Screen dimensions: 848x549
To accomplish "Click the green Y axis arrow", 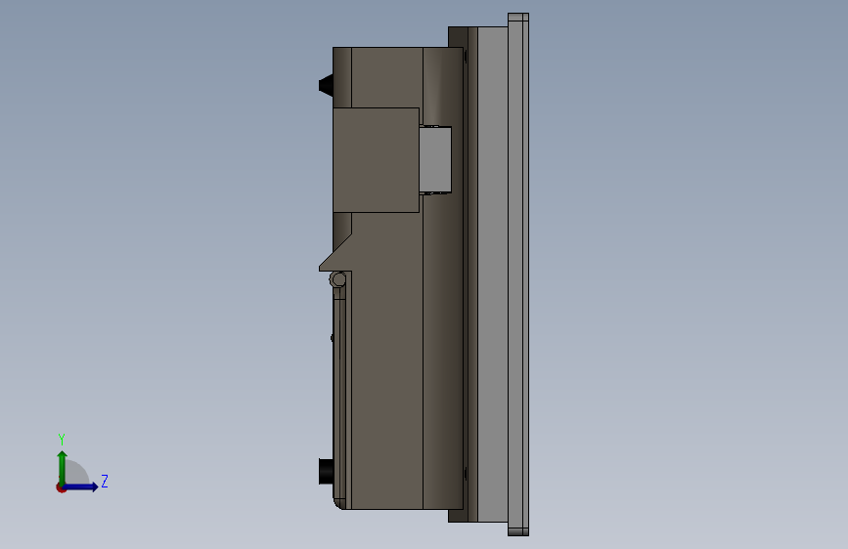I will point(63,467).
